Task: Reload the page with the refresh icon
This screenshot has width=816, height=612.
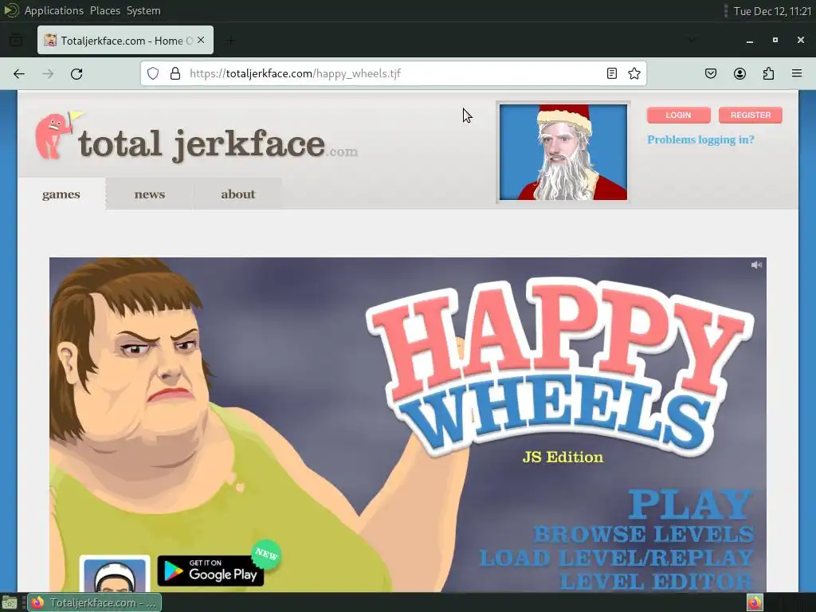Action: [76, 74]
